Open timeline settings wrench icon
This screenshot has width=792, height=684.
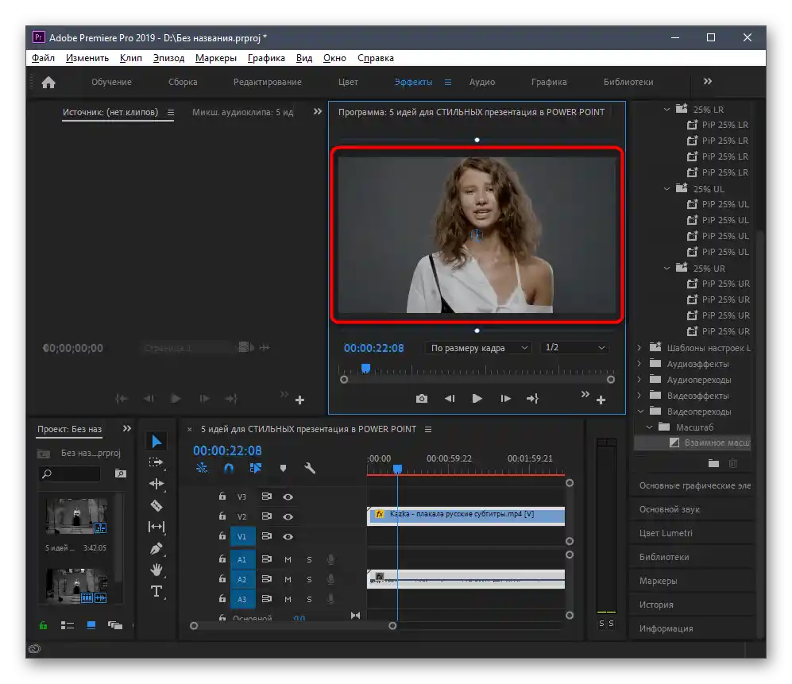310,469
